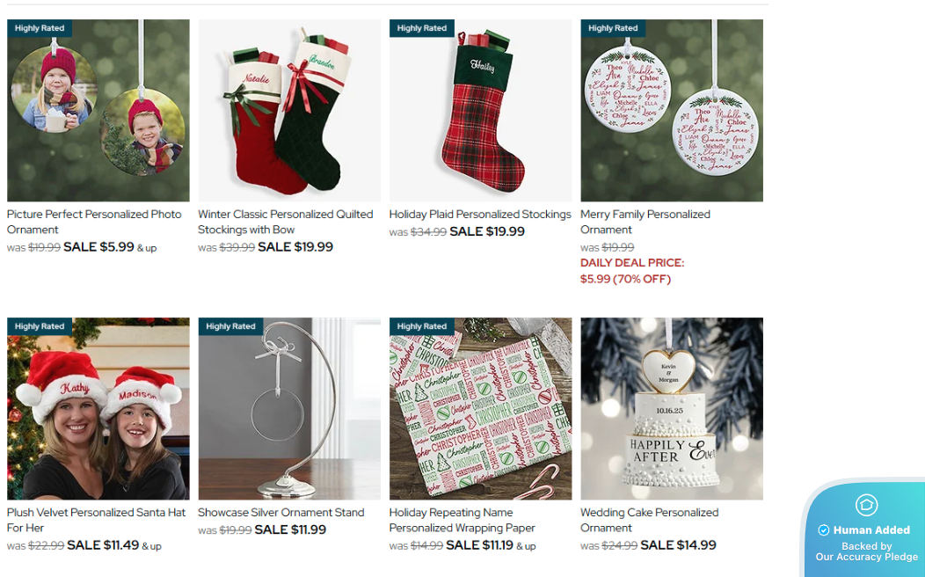Click Winter Classic Personalized Quilted Stockings title
Image resolution: width=925 pixels, height=577 pixels.
[x=286, y=222]
